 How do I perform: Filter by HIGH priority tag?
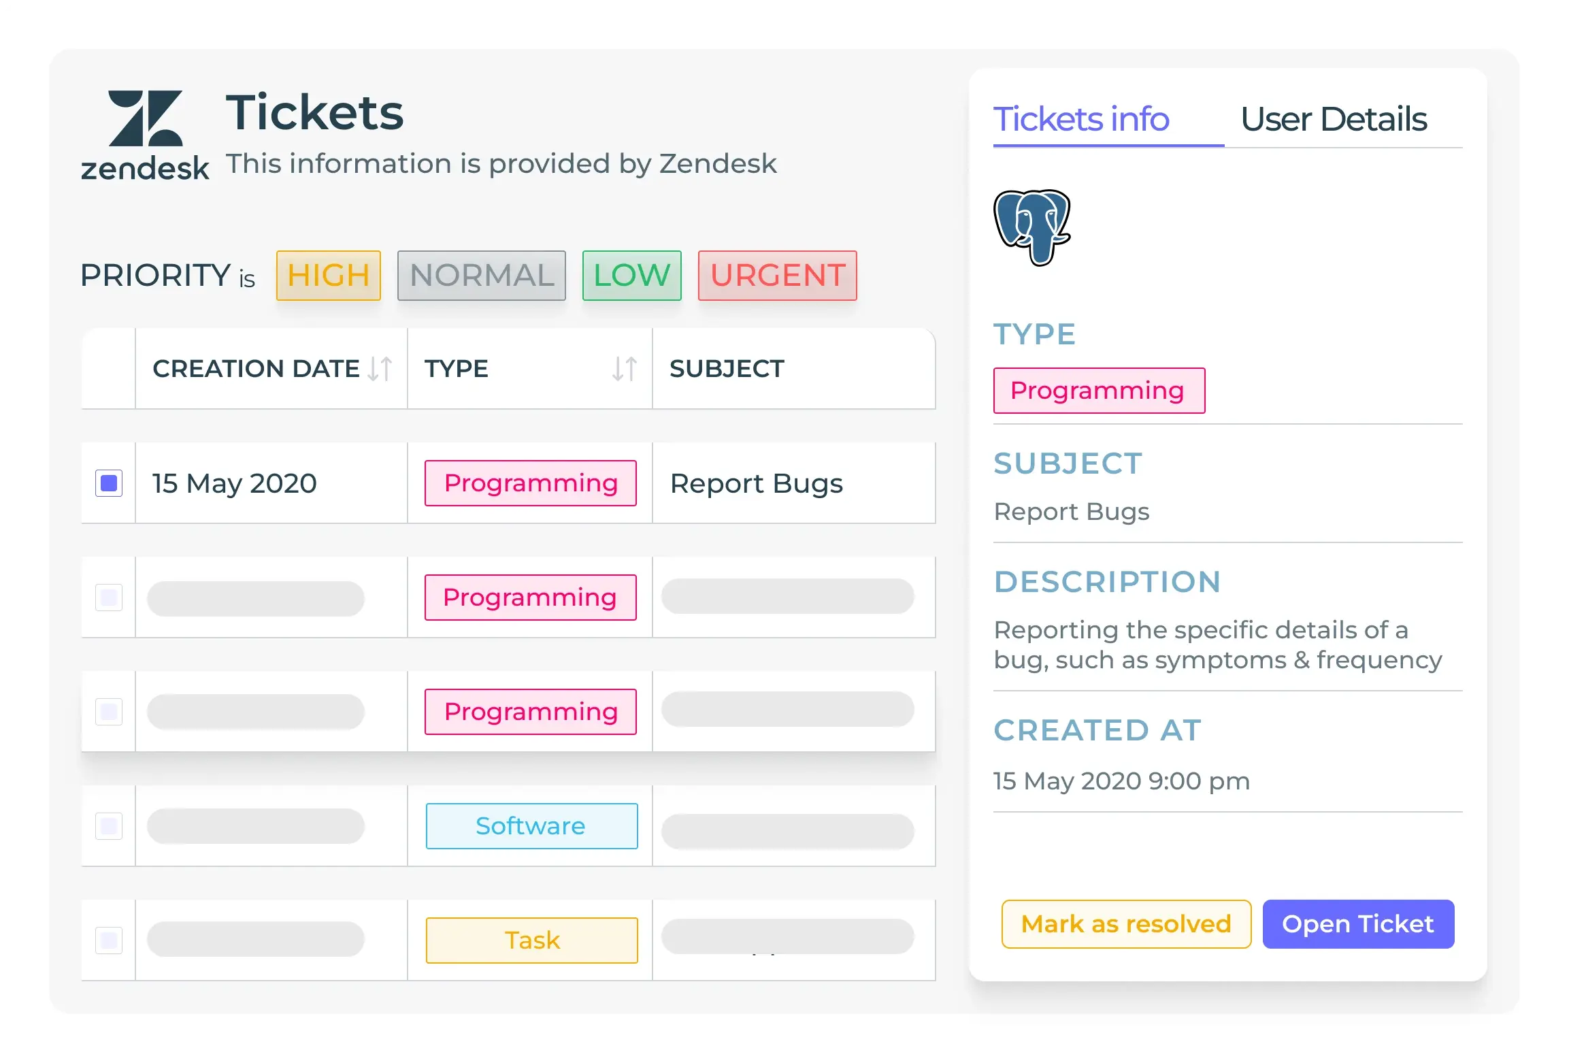point(328,276)
